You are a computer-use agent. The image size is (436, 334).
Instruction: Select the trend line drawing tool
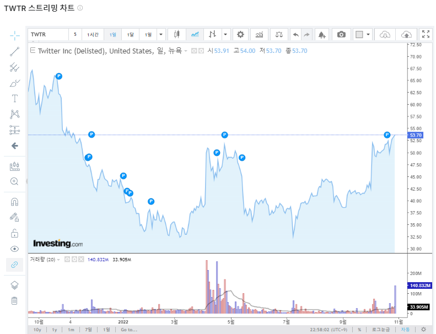pyautogui.click(x=15, y=51)
